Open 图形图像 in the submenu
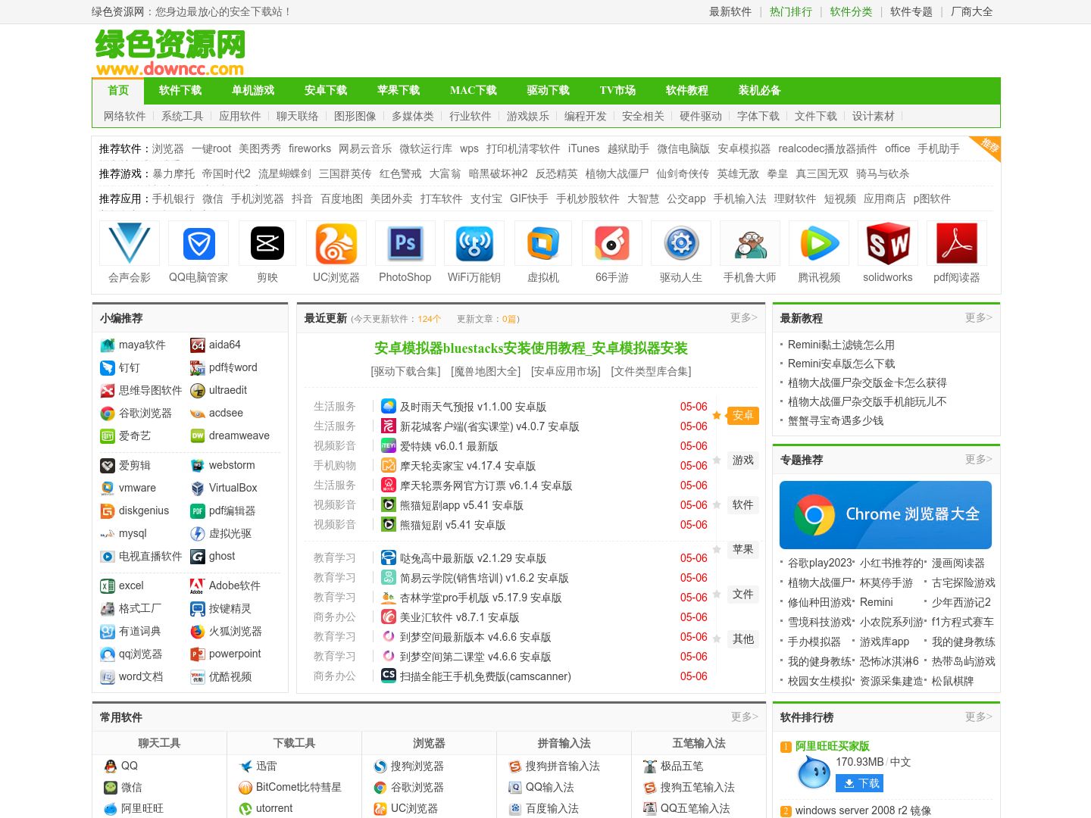Screen dimensions: 1091x818 click(x=355, y=116)
